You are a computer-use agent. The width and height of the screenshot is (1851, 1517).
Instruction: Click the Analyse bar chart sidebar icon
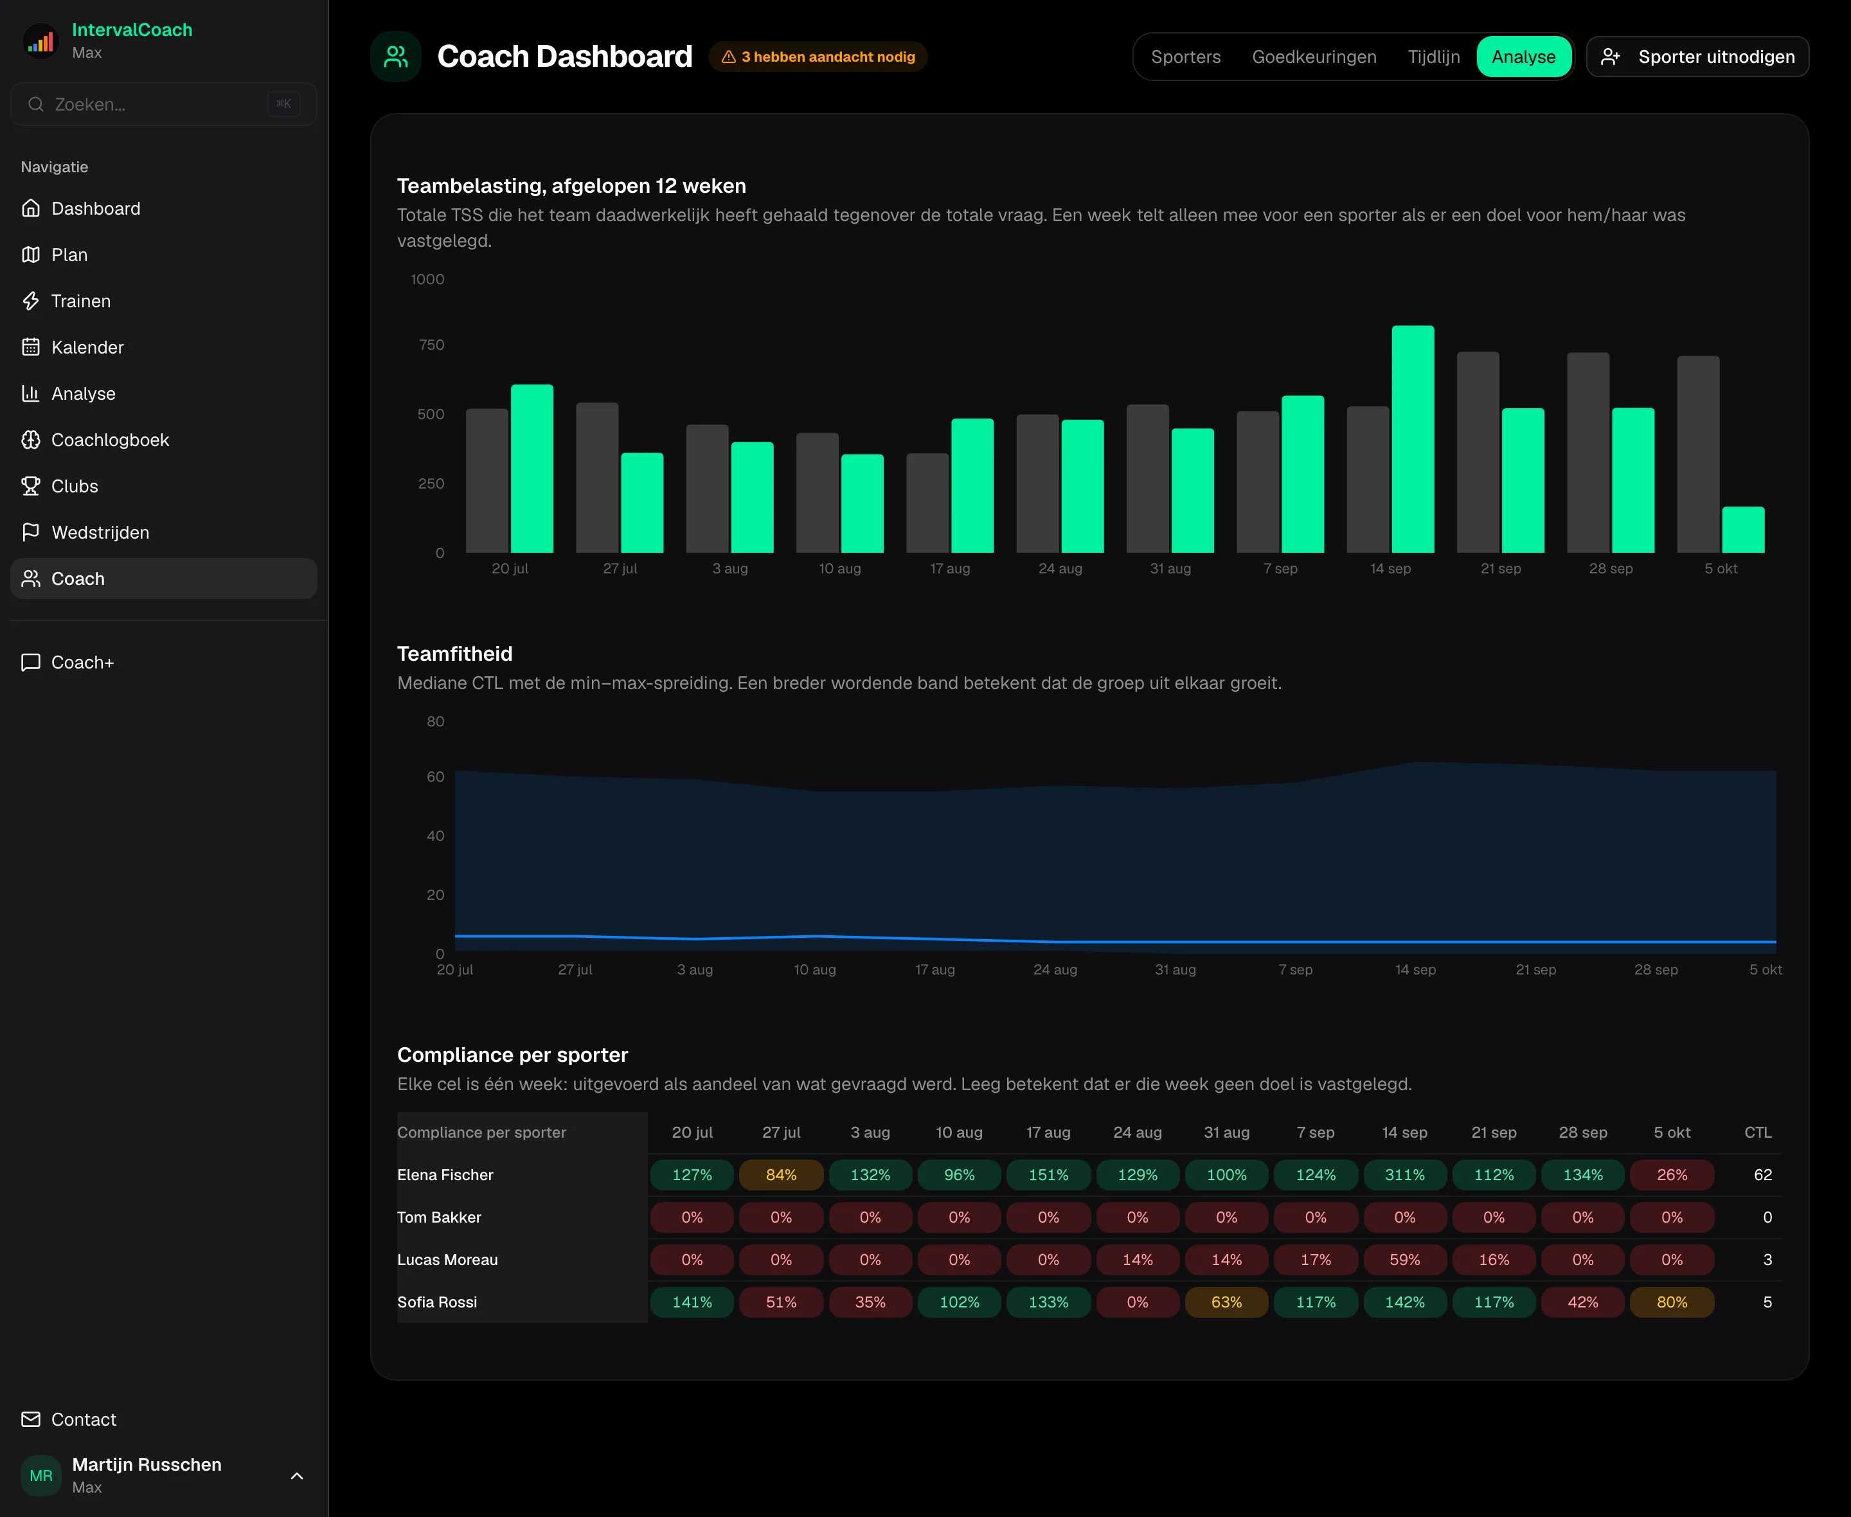pyautogui.click(x=31, y=393)
